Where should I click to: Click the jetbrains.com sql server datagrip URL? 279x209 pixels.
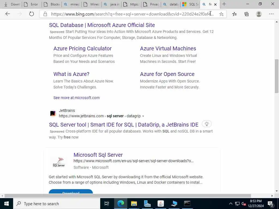click(x=100, y=116)
